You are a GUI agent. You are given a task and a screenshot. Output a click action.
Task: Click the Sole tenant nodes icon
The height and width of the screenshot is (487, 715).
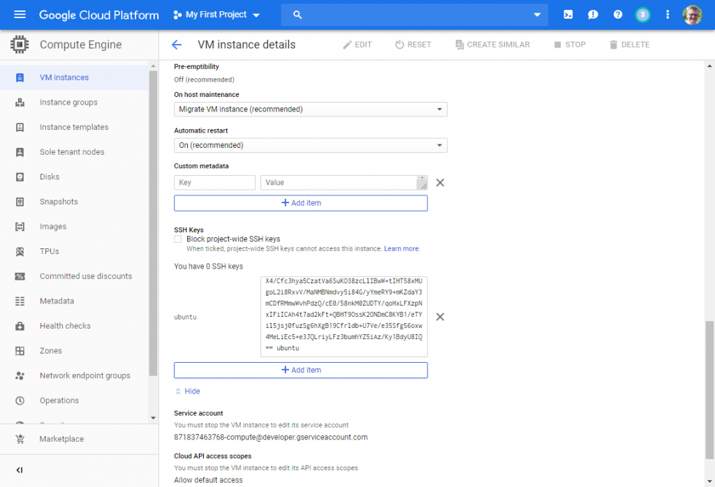[20, 152]
